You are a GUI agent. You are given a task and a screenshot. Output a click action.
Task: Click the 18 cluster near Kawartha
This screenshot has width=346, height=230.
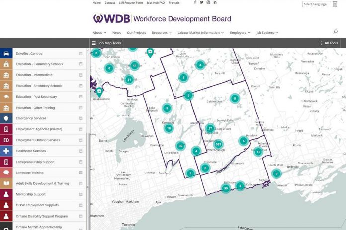pyautogui.click(x=169, y=128)
